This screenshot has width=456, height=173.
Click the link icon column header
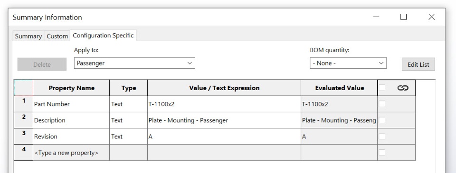coord(402,88)
